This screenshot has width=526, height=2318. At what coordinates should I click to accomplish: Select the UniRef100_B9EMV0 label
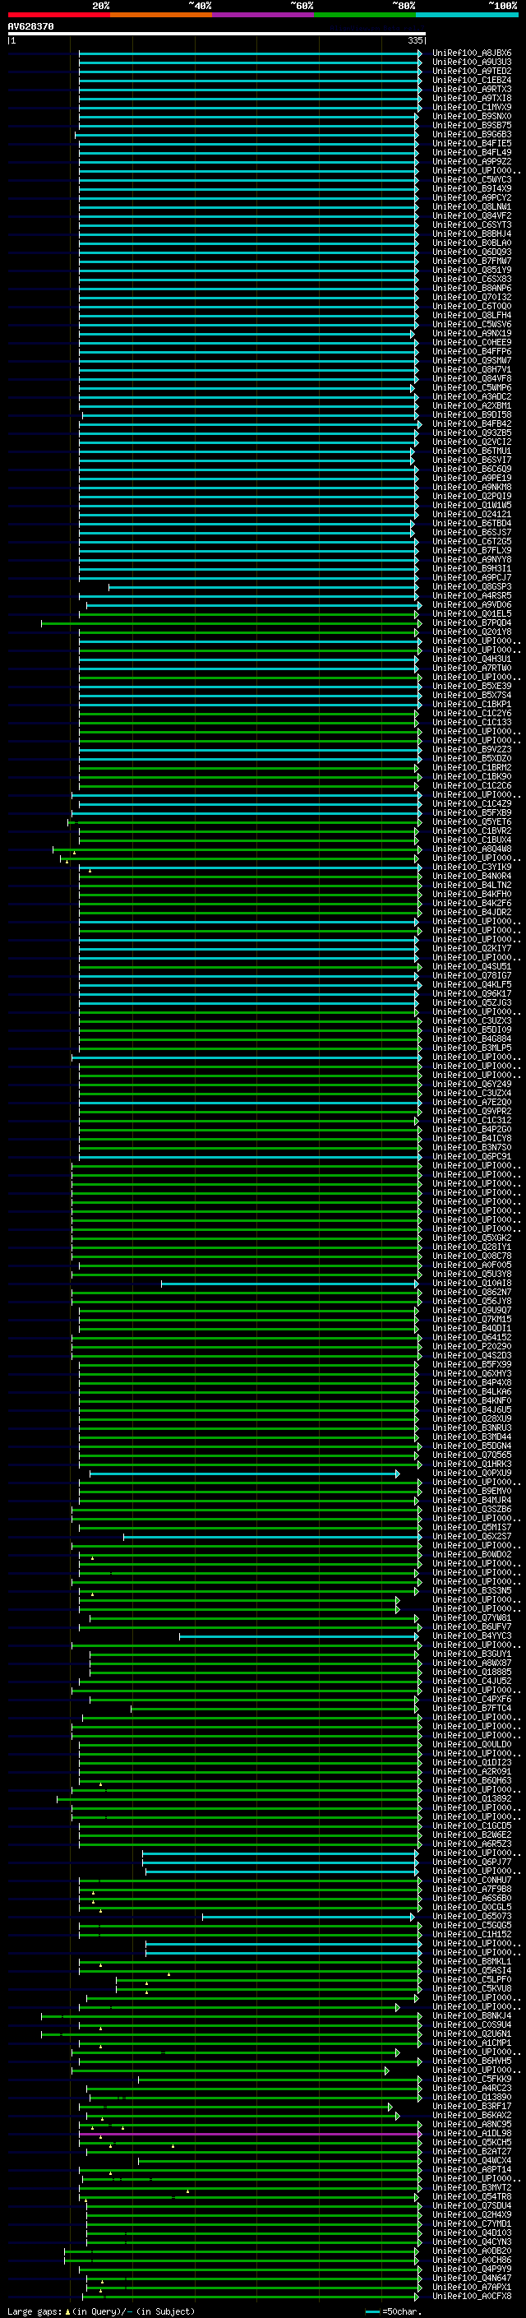tap(472, 1492)
